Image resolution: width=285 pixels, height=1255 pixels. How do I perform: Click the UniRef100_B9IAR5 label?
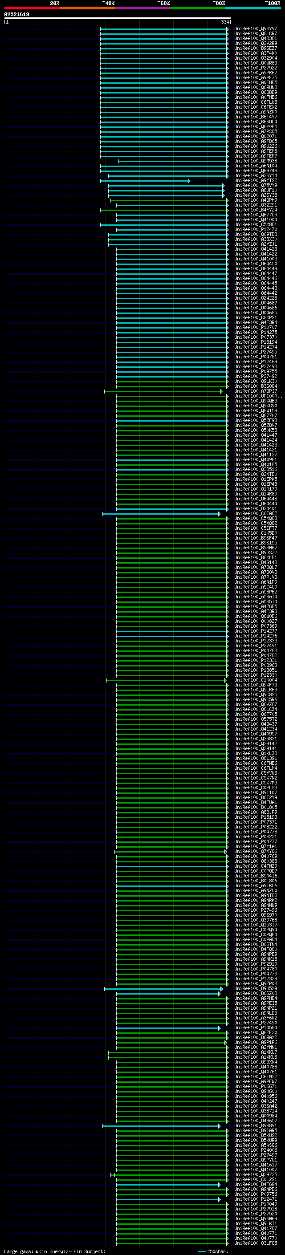255,1131
